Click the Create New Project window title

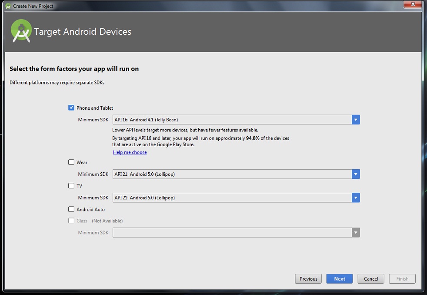33,6
